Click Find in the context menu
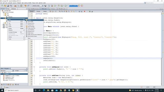The width and height of the screenshot is (164, 92). point(16,21)
